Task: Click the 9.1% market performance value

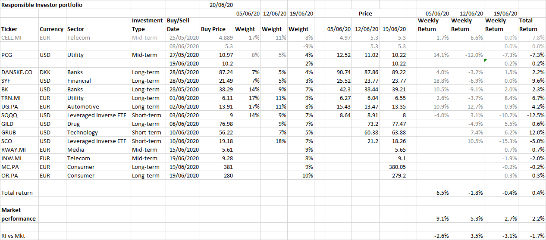Action: pyautogui.click(x=443, y=219)
